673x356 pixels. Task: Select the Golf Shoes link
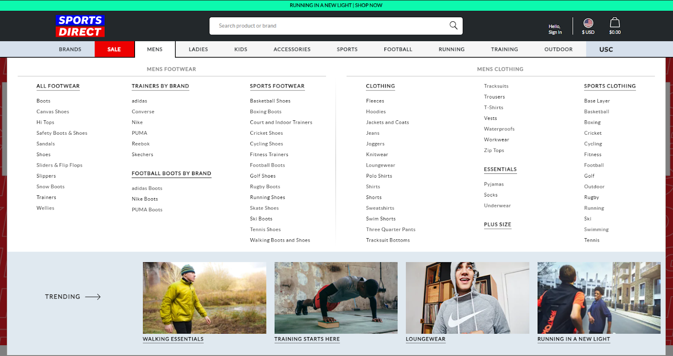[x=263, y=176]
